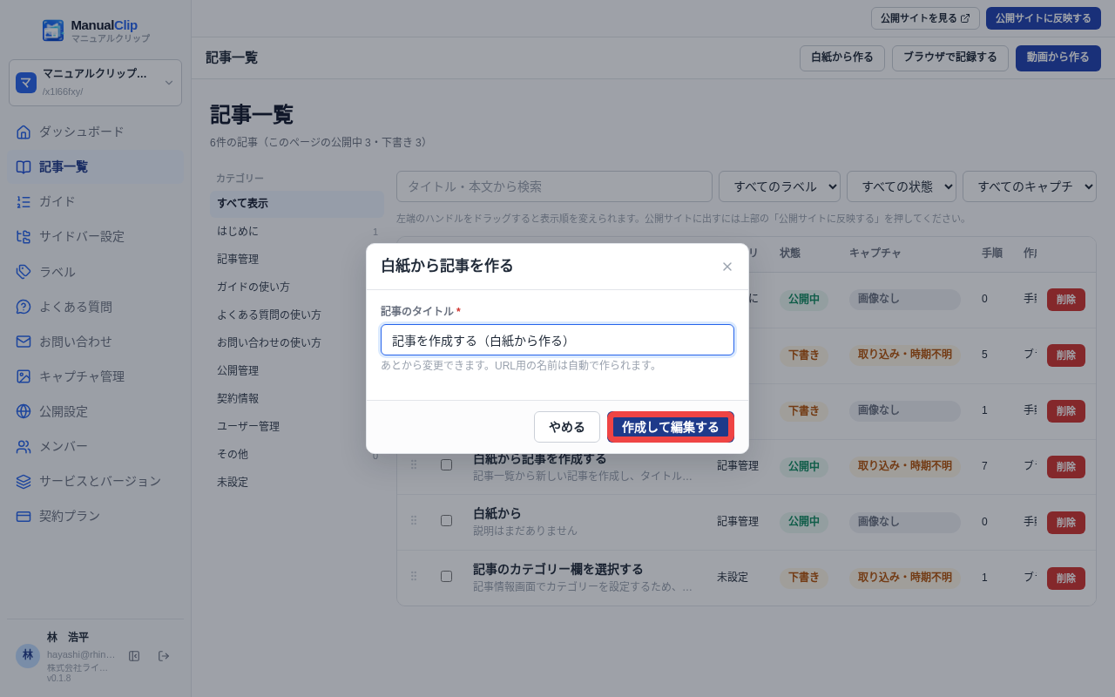Click やめる to cancel

pyautogui.click(x=567, y=427)
